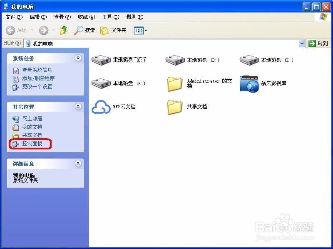Click the 添加/删除程序 icon
The width and height of the screenshot is (333, 249).
click(16, 79)
